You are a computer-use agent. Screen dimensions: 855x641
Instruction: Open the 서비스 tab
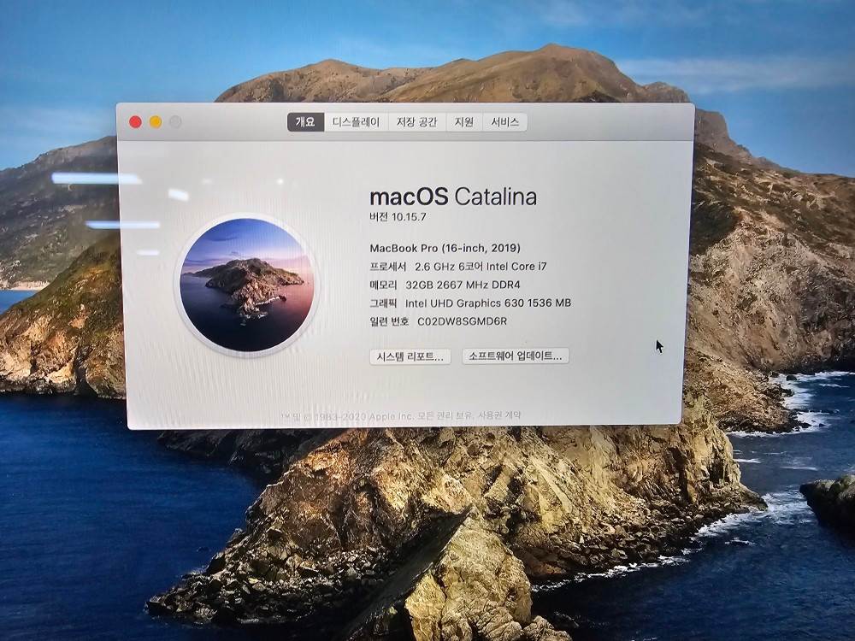click(504, 122)
